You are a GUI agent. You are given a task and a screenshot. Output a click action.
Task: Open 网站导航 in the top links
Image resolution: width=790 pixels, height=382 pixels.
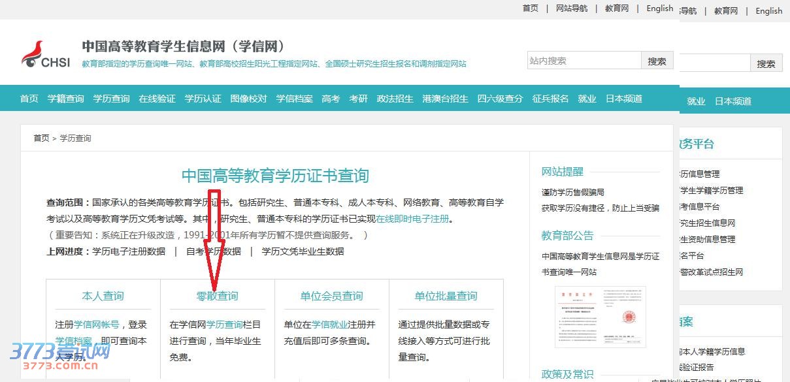[x=572, y=8]
